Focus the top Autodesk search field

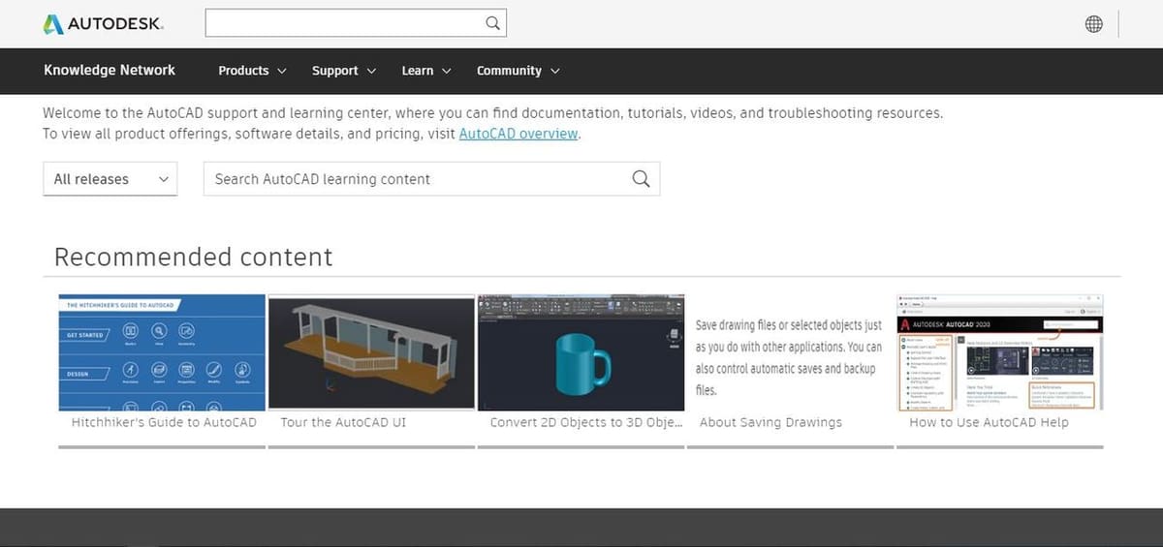pos(356,23)
